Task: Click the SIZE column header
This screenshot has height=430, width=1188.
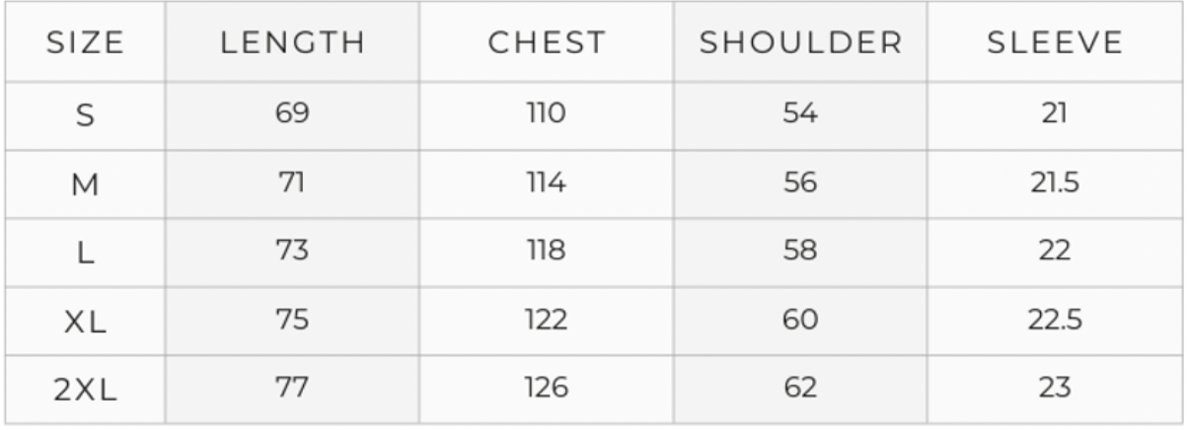Action: (x=85, y=43)
